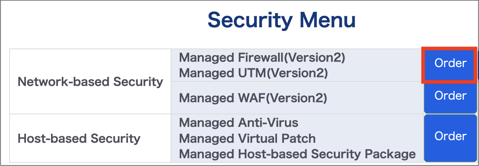Choose the Managed Virtual Patch entry
The width and height of the screenshot is (479, 166).
tap(247, 138)
